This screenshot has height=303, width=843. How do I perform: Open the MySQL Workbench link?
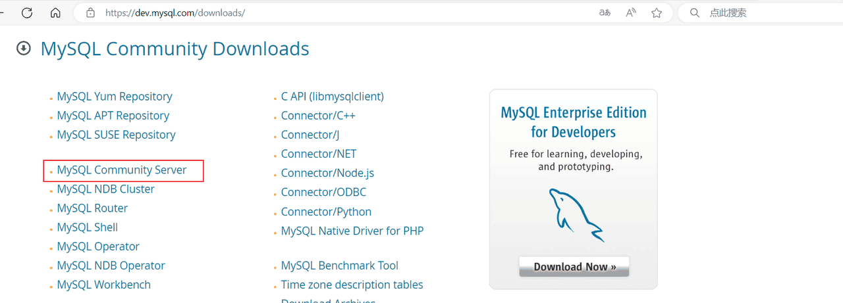tap(103, 285)
